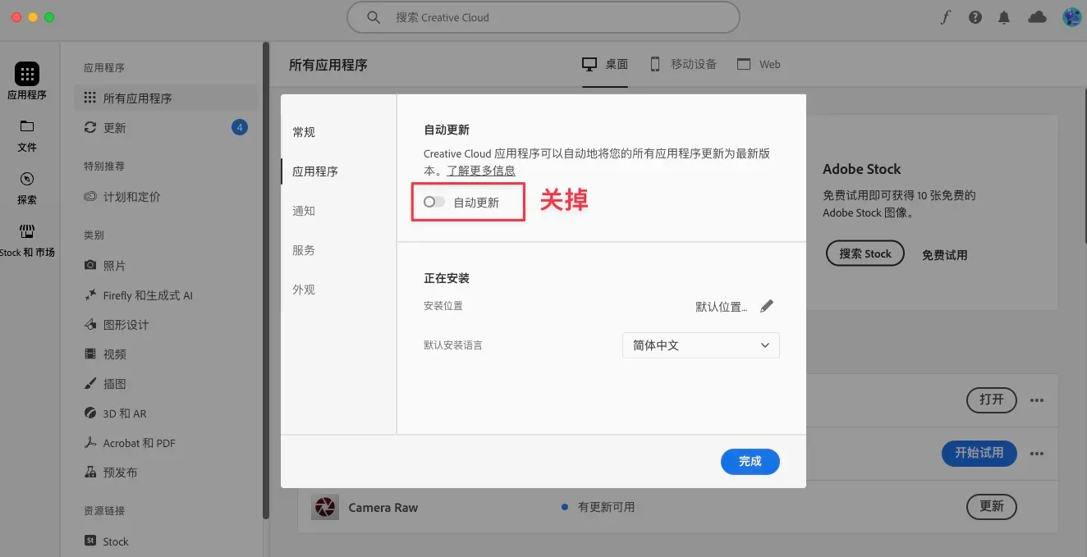Click the 免费试用 link for Adobe Stock

944,255
